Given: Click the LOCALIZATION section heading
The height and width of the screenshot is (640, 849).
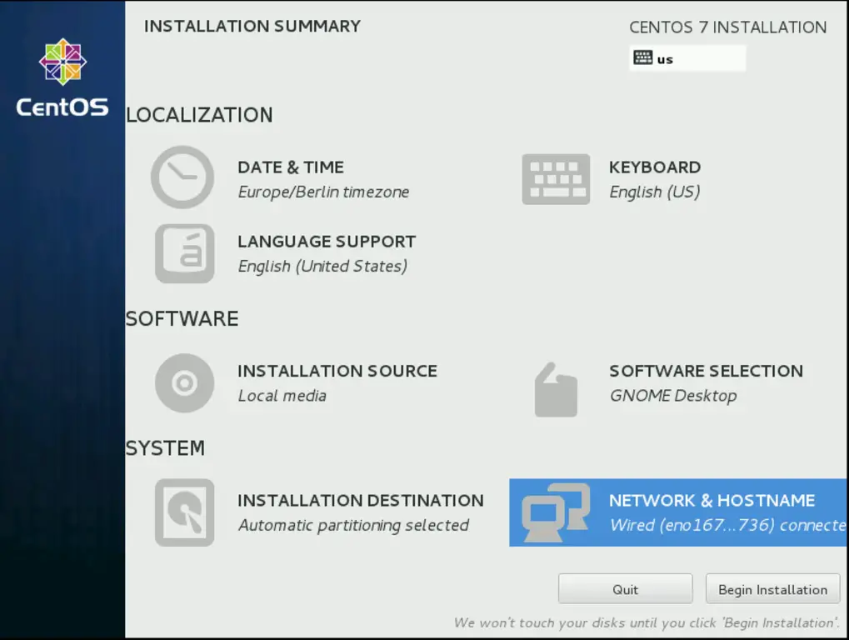Looking at the screenshot, I should [x=199, y=115].
